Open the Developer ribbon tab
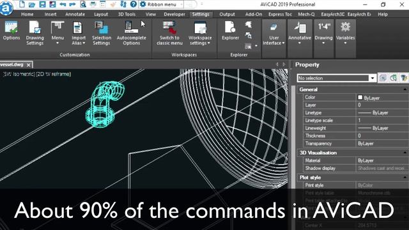Viewport: 409px width, 230px height. coord(174,14)
